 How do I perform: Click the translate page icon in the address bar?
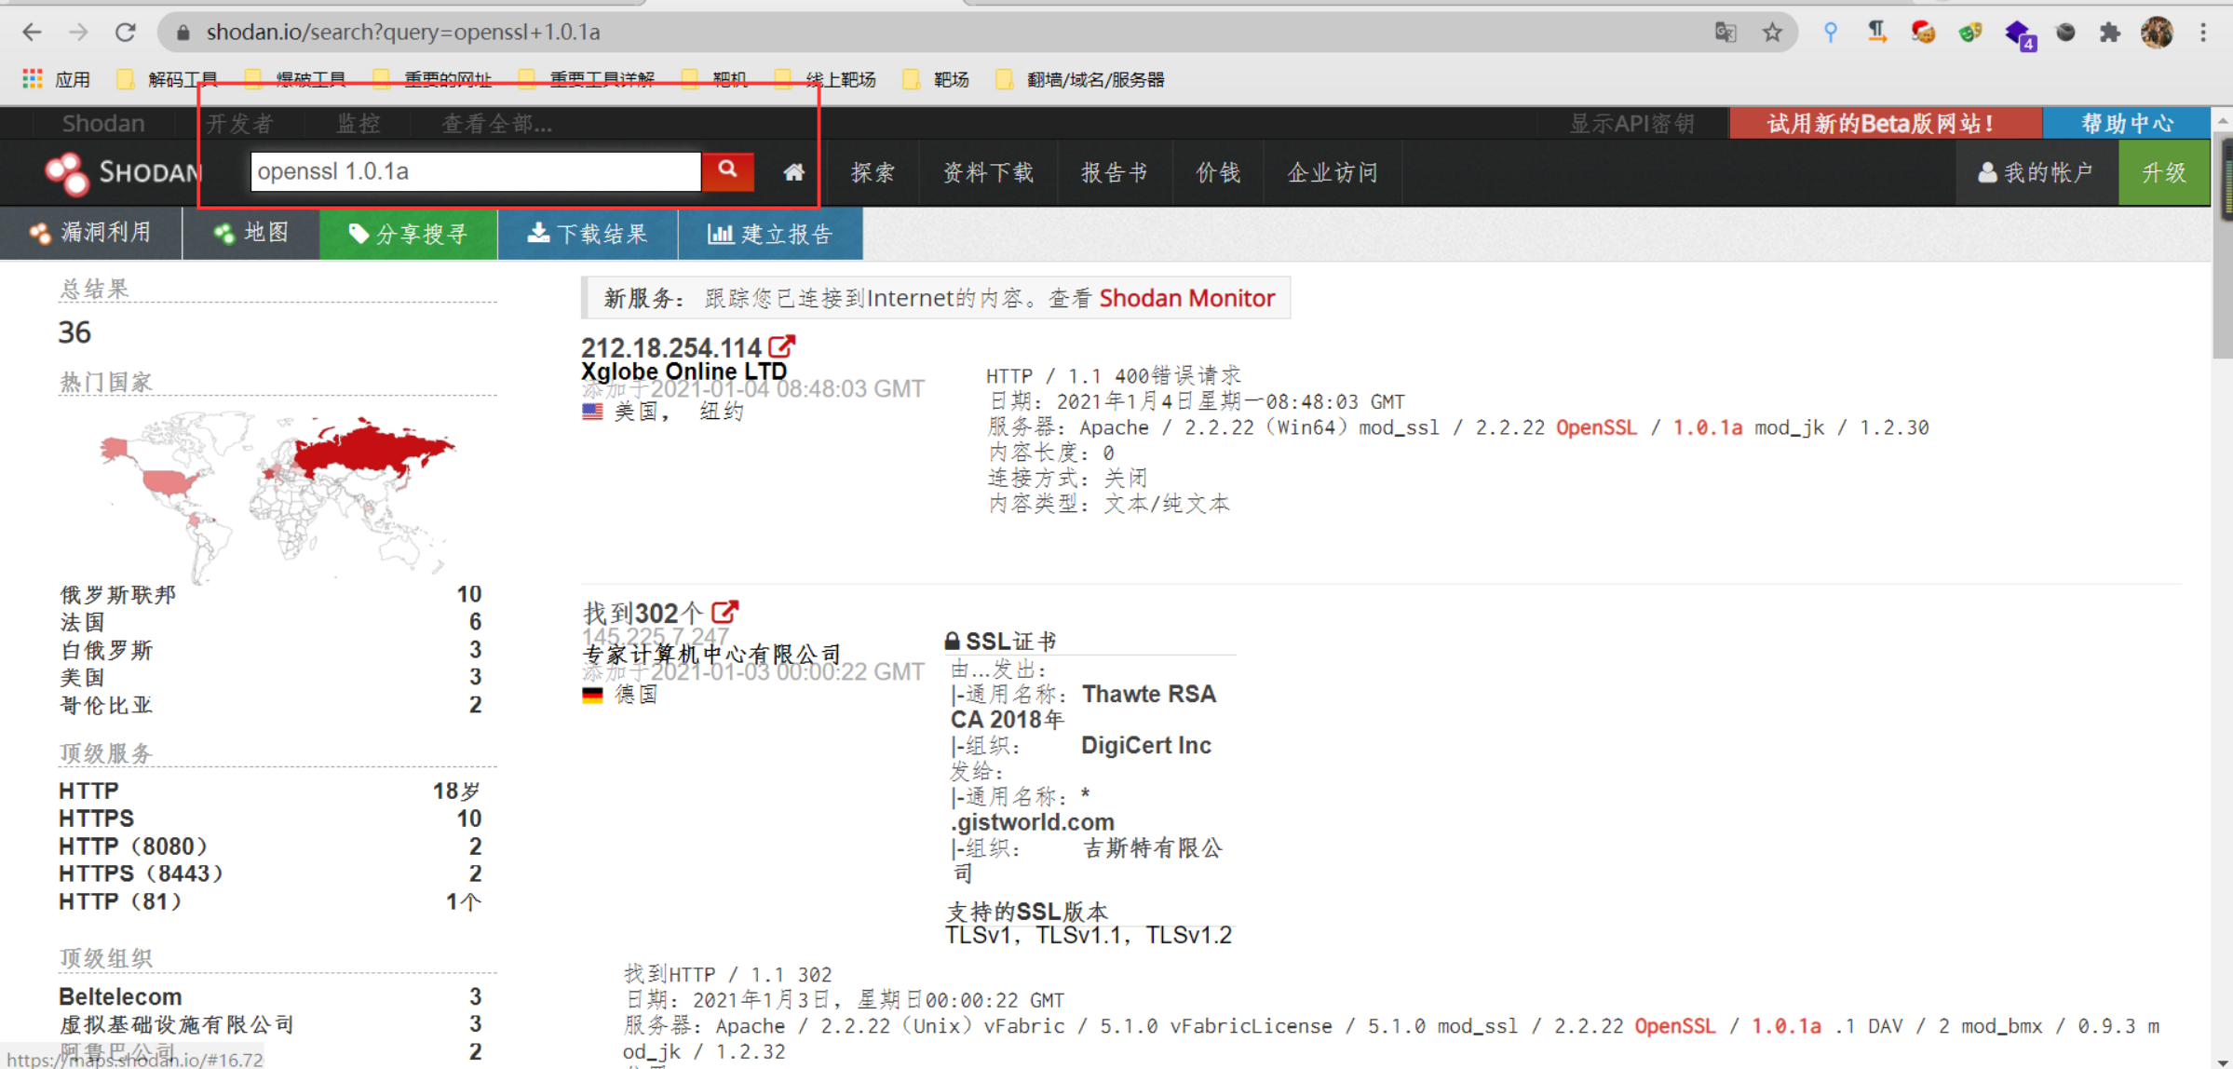click(1725, 32)
